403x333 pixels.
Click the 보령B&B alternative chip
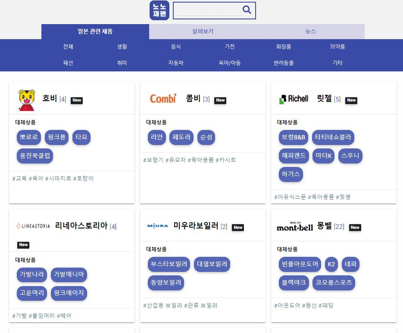(293, 137)
